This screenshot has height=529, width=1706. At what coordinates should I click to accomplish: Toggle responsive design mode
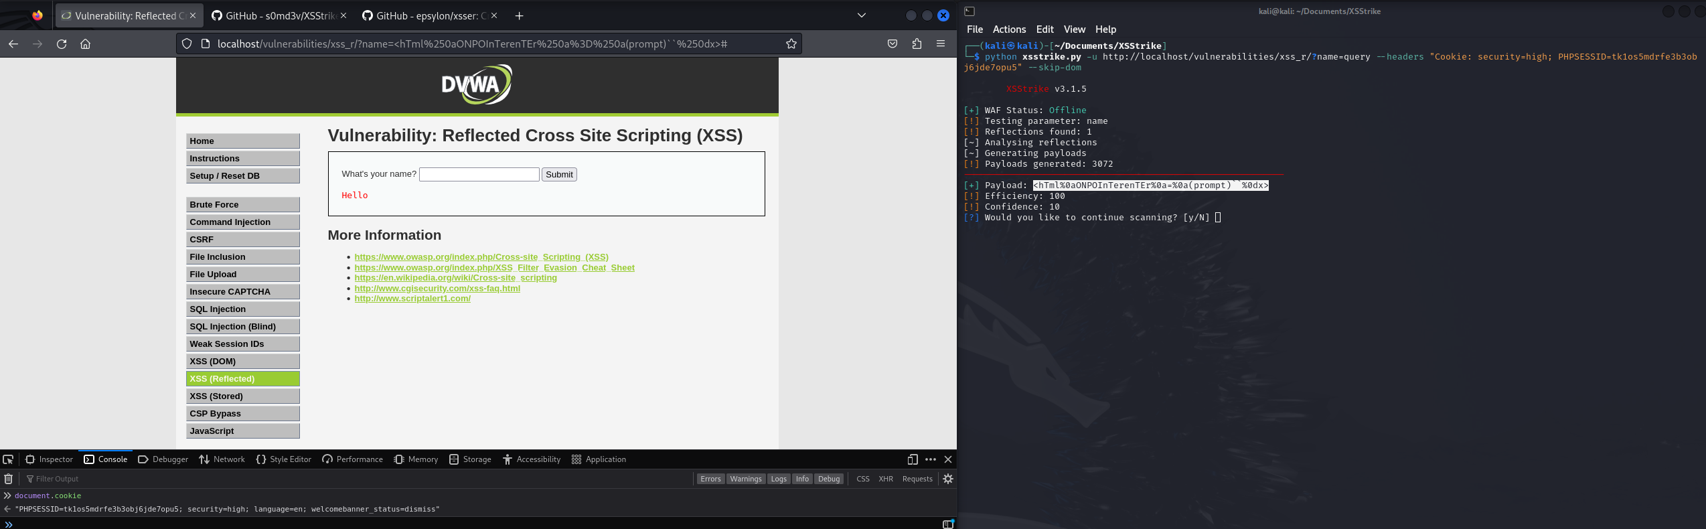point(912,459)
